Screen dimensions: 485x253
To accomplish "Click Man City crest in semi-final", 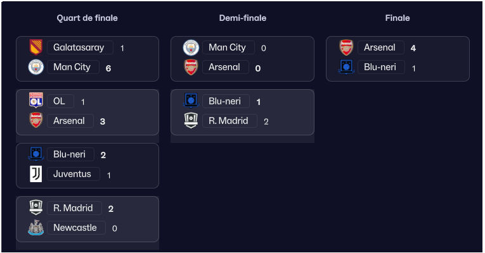I will (x=191, y=47).
